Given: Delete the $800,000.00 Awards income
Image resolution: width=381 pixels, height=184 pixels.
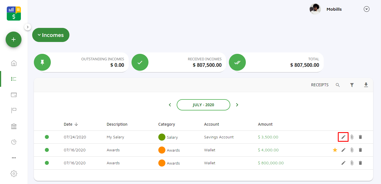Looking at the screenshot, I should pos(360,163).
